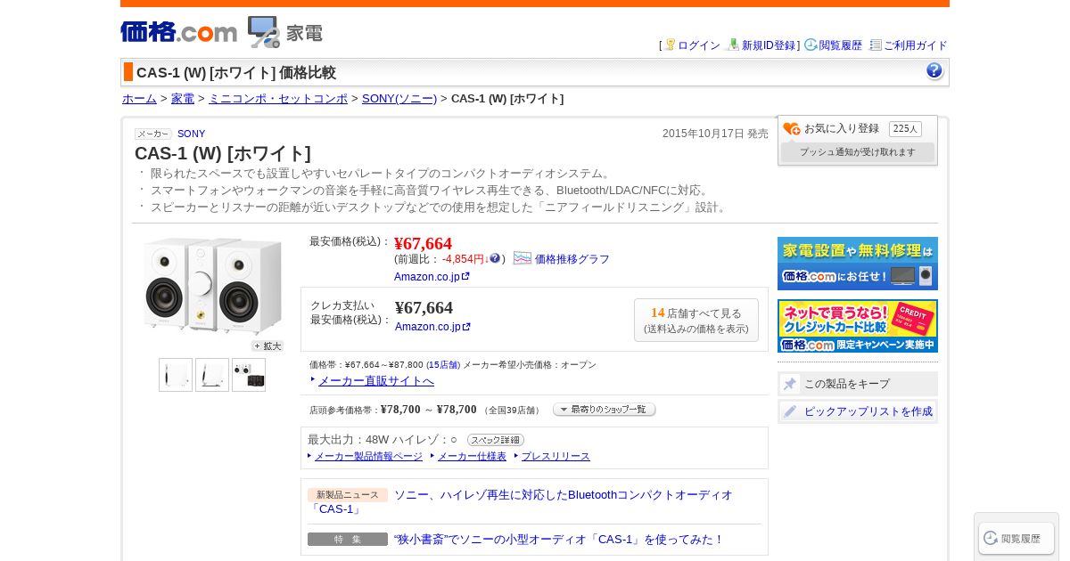The height and width of the screenshot is (561, 1070).
Task: Open the 特集 article 狭小書斎
Action: coord(558,540)
